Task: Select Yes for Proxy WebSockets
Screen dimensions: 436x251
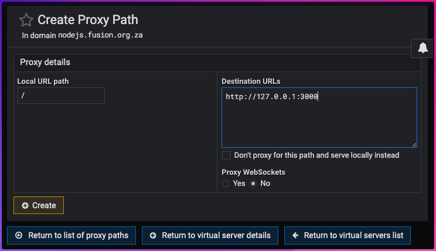Action: (226, 184)
